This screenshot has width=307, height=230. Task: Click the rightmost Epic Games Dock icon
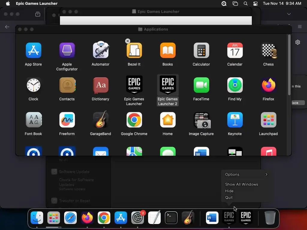click(x=246, y=217)
